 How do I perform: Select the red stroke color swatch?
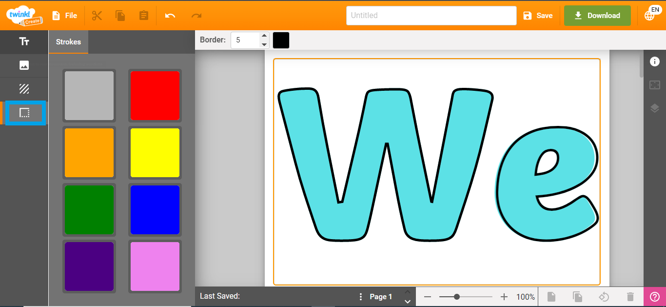(x=155, y=95)
